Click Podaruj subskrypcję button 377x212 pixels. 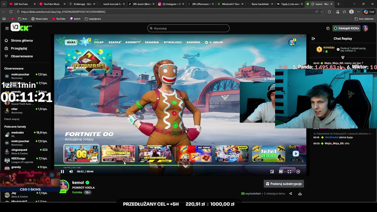pos(284,184)
